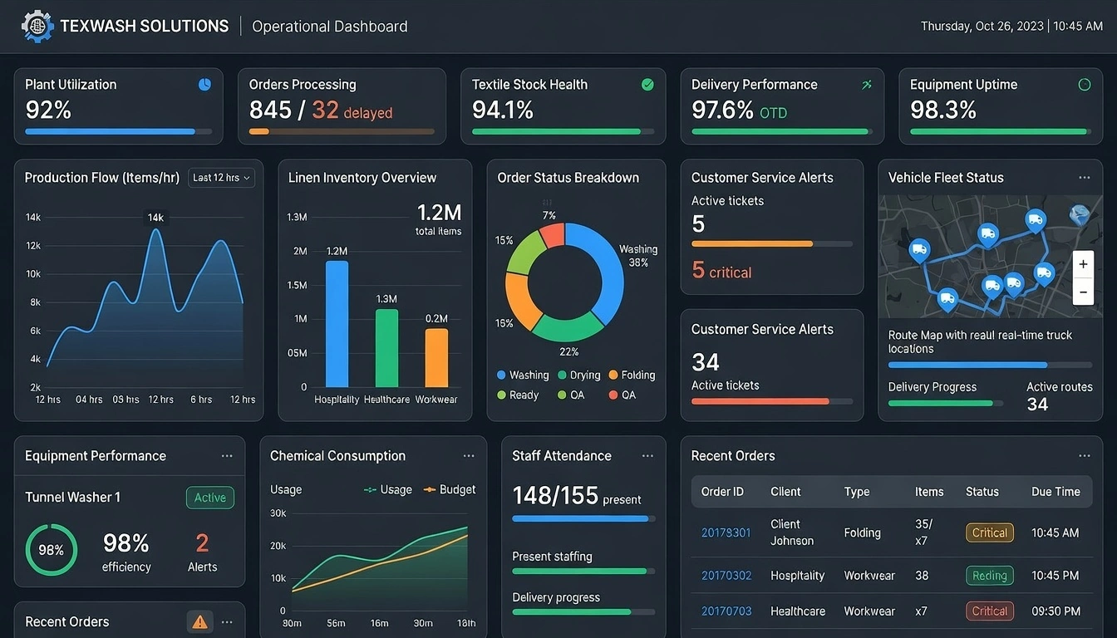Click the TEXWASH SOLUTIONS globe logo
This screenshot has width=1117, height=638.
pyautogui.click(x=37, y=26)
